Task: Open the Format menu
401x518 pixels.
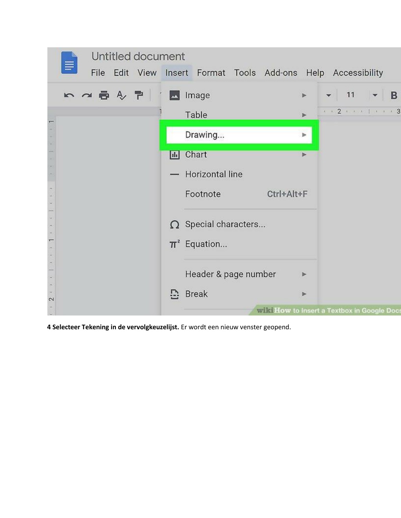Action: point(211,73)
